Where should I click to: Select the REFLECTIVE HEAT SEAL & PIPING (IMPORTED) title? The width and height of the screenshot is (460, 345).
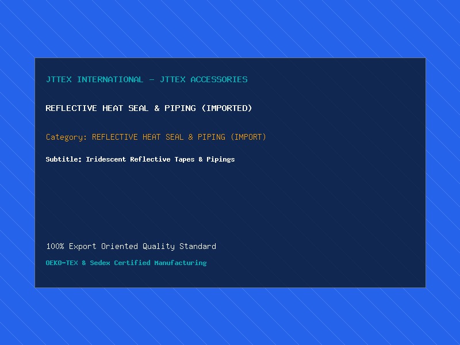(149, 108)
